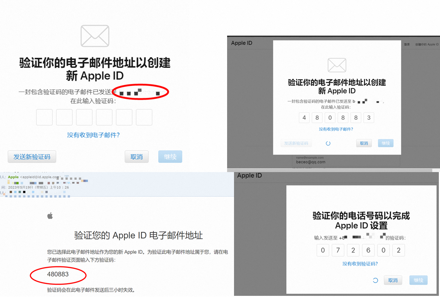Viewport: 440px width, 297px height.
Task: Click the email heading 验证您的 Apple ID 电子邮件地址
Action: pos(138,235)
